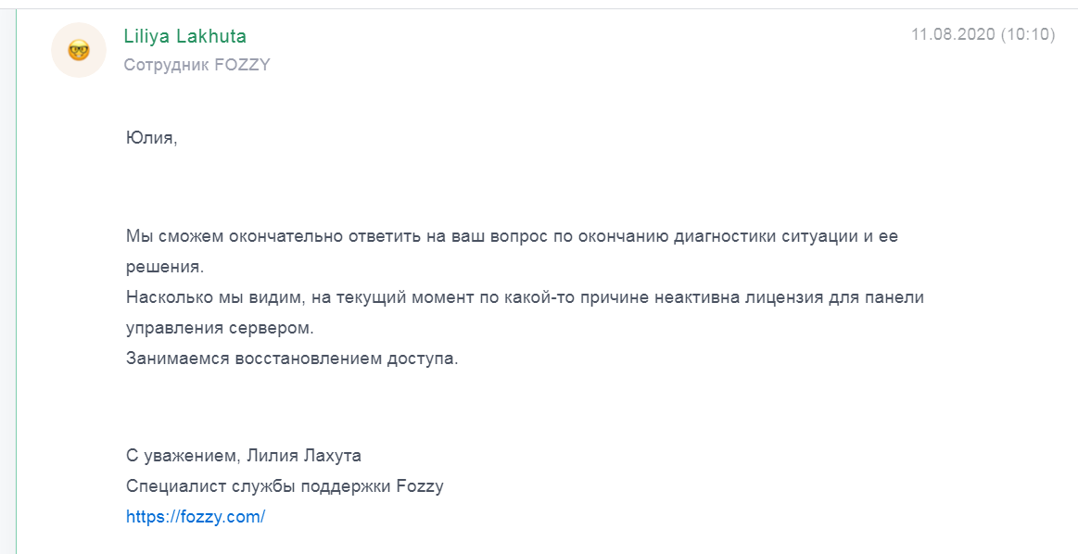Image resolution: width=1078 pixels, height=554 pixels.
Task: Click the nerd-face avatar icon
Action: click(79, 50)
